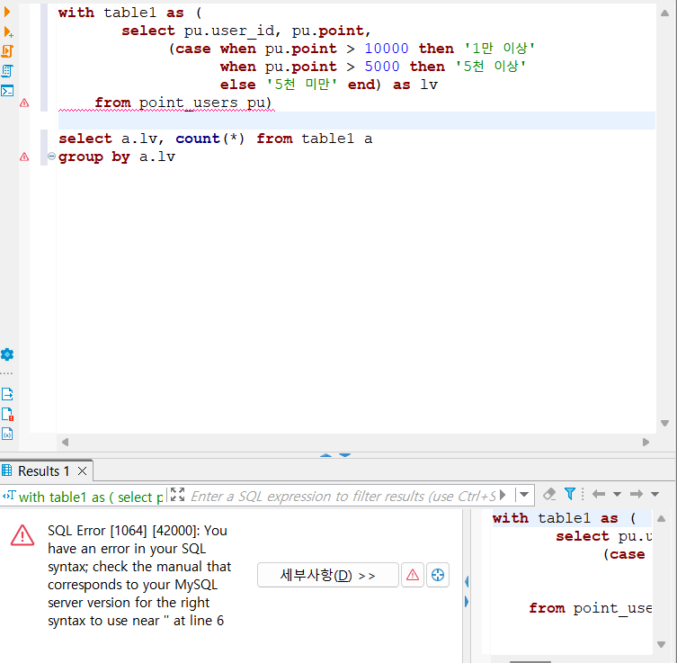
Task: Click the editor horizontal scrollbar right arrow
Action: (646, 442)
